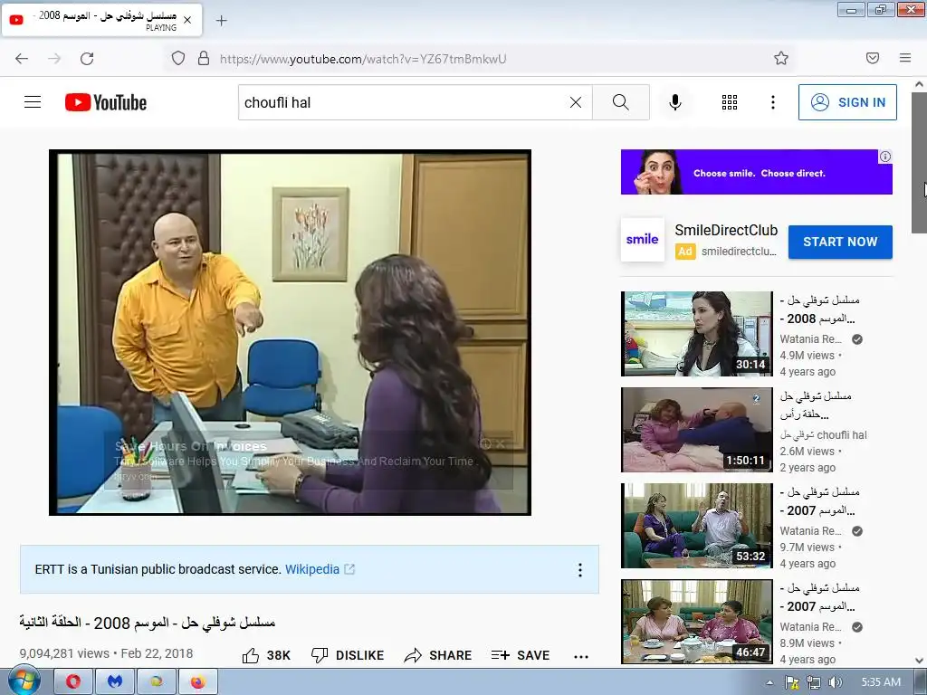Select the playing YouTube tab
Image resolution: width=927 pixels, height=695 pixels.
tap(102, 20)
